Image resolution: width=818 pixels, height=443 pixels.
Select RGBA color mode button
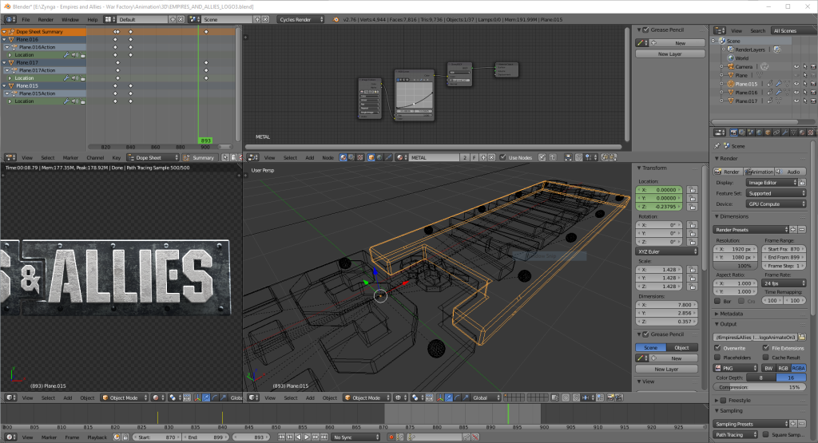798,368
